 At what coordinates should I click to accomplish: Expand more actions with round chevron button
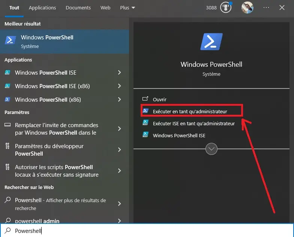(211, 149)
